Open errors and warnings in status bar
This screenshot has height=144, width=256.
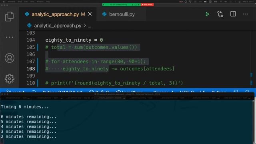99,92
